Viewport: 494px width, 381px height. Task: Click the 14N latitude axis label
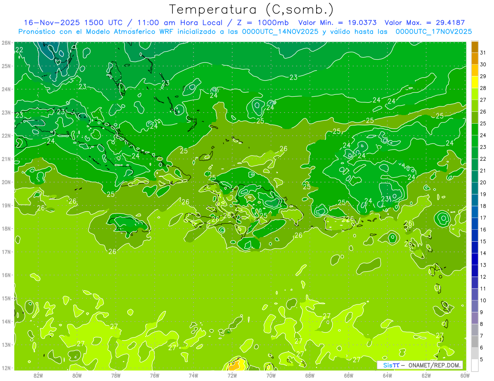coord(6,321)
